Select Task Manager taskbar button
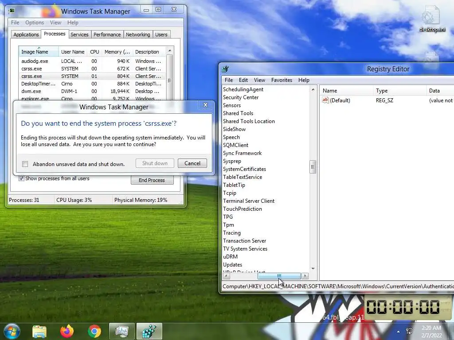Image resolution: width=454 pixels, height=340 pixels. (121, 331)
